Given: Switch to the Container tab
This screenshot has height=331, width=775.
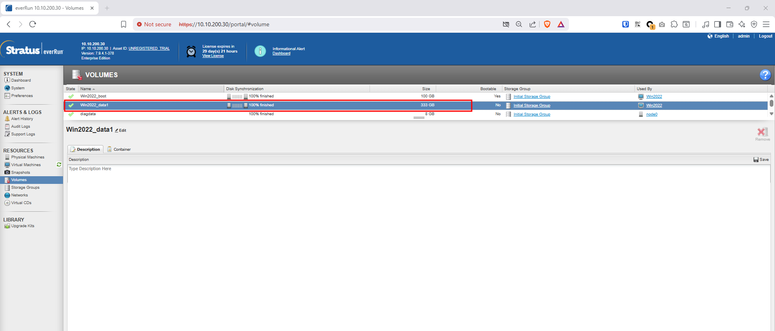Looking at the screenshot, I should coord(122,150).
